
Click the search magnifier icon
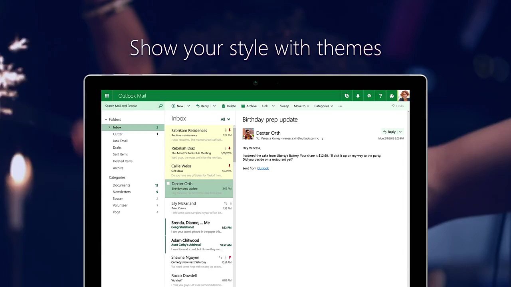click(160, 106)
